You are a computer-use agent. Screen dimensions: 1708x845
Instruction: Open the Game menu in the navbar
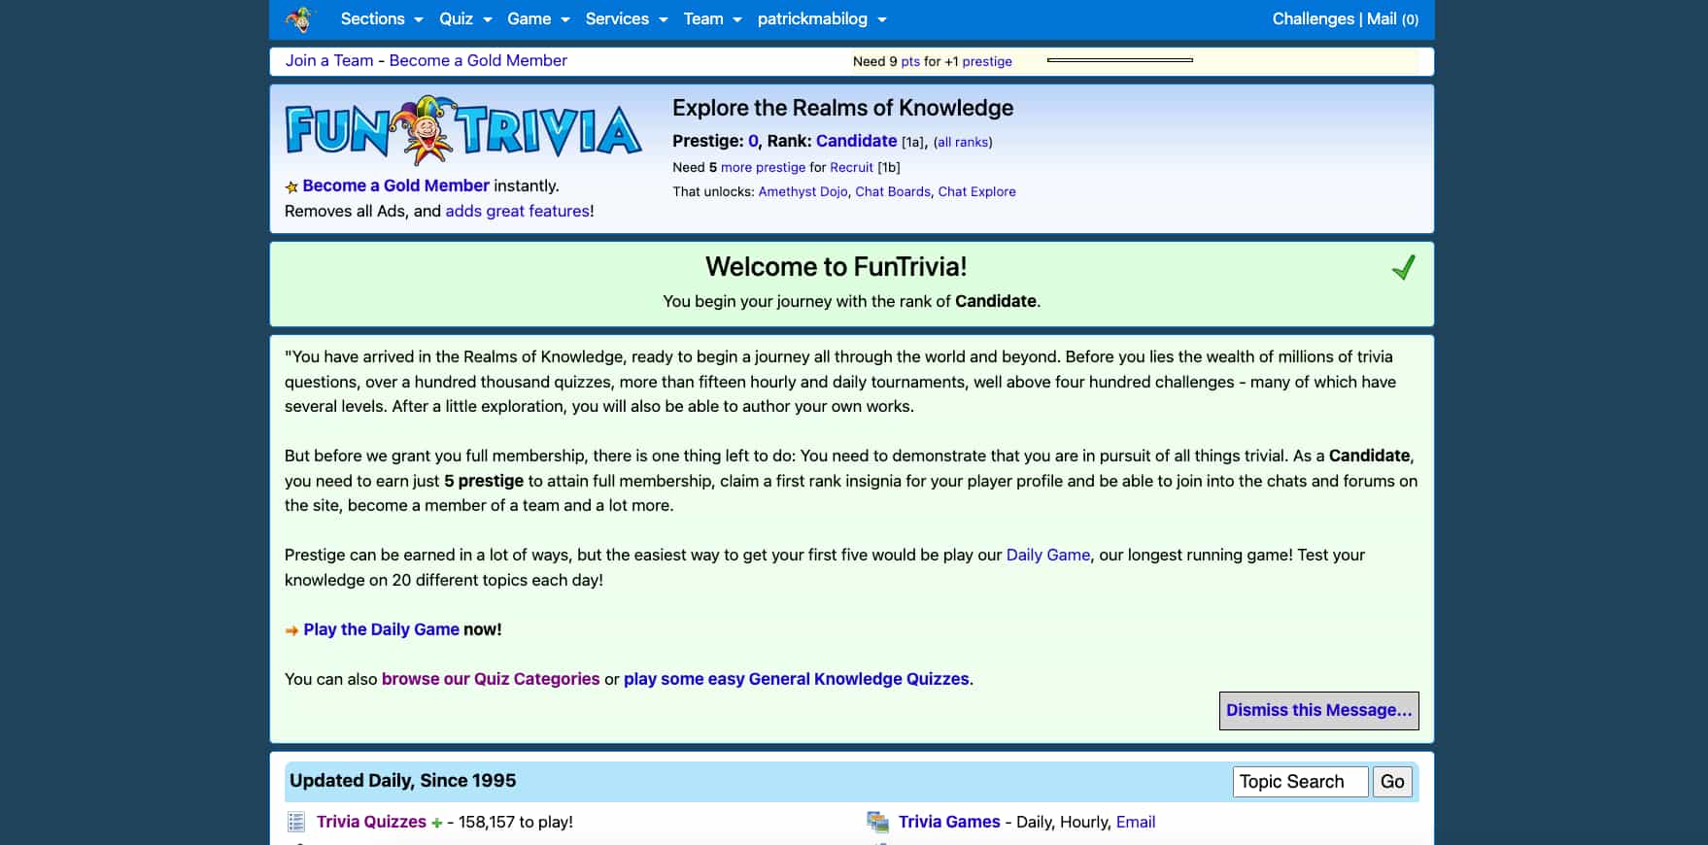pyautogui.click(x=538, y=19)
